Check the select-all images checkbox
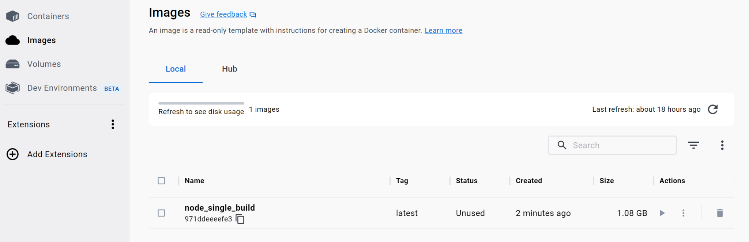 coord(161,180)
